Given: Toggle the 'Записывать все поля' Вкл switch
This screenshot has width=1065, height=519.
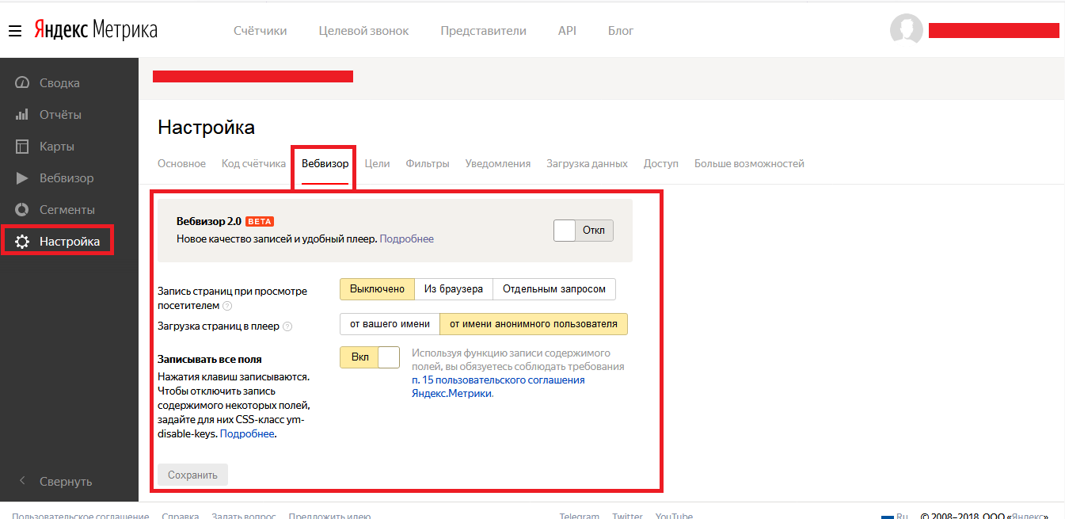Looking at the screenshot, I should point(370,357).
